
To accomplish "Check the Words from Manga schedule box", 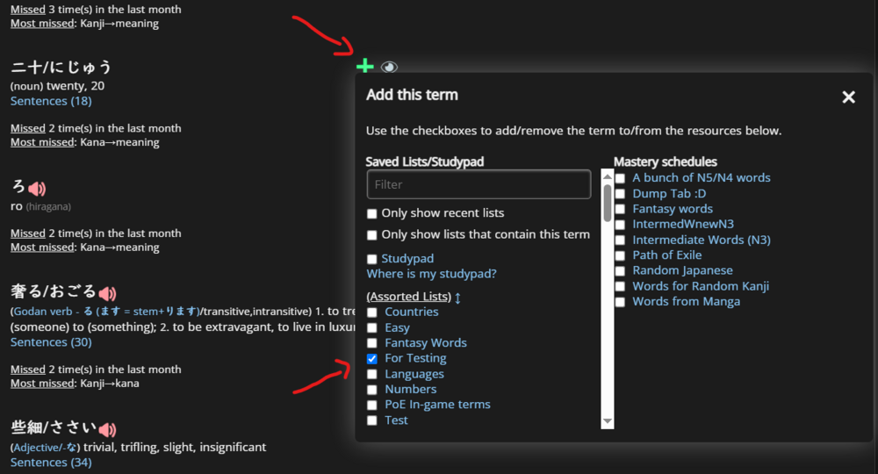I will point(621,302).
